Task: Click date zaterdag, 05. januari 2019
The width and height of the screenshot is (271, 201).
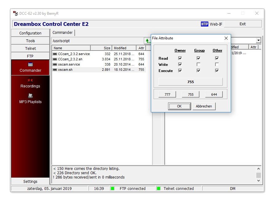Action: point(49,189)
